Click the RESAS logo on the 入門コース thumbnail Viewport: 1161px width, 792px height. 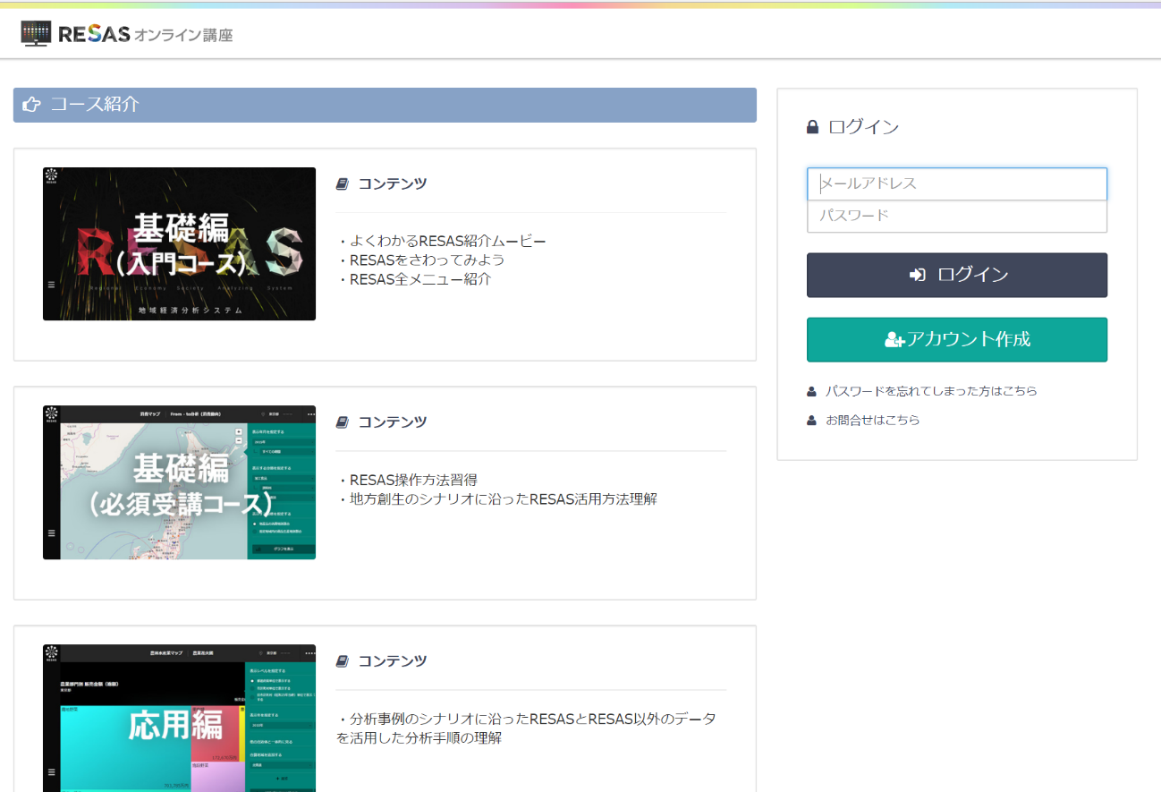(x=51, y=177)
